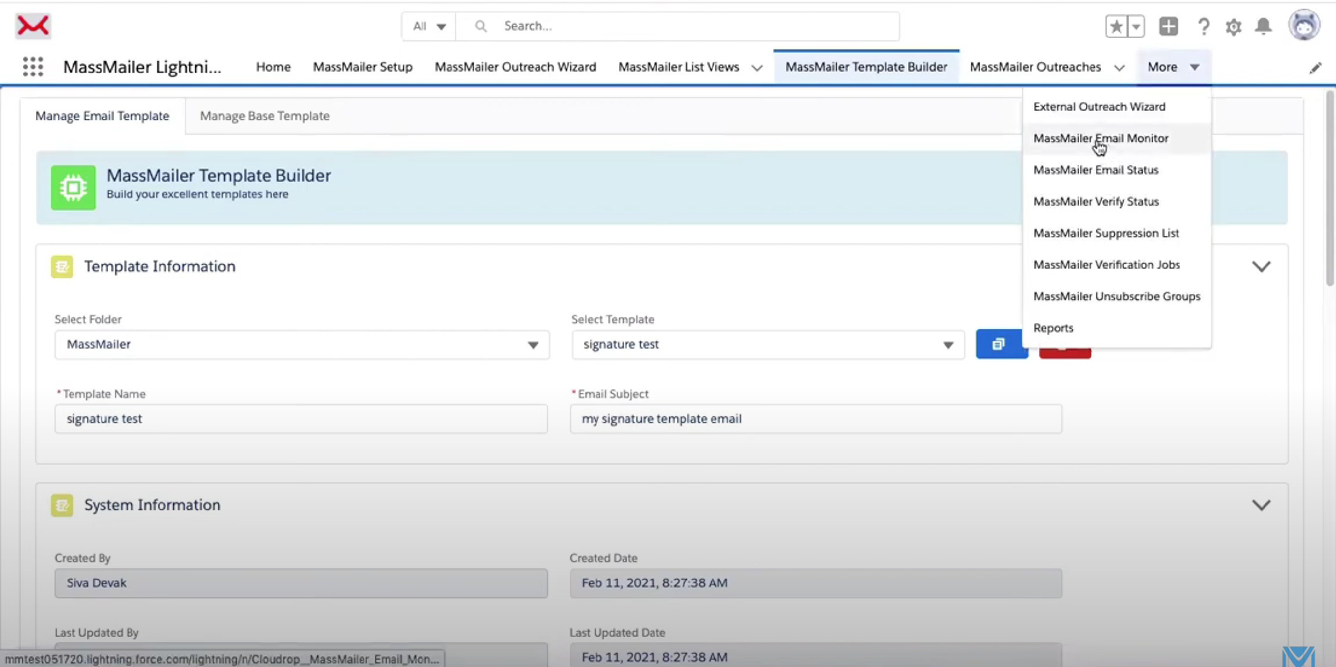Click the Template Information section icon
The height and width of the screenshot is (667, 1336).
pyautogui.click(x=62, y=267)
